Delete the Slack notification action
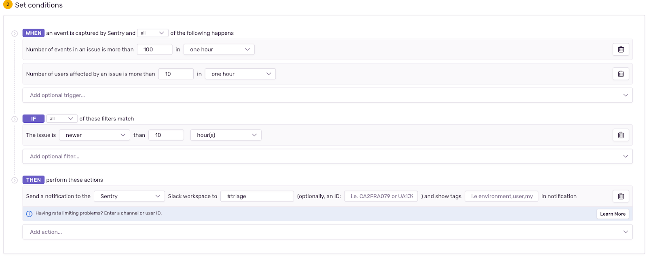The width and height of the screenshot is (647, 256). coord(621,196)
